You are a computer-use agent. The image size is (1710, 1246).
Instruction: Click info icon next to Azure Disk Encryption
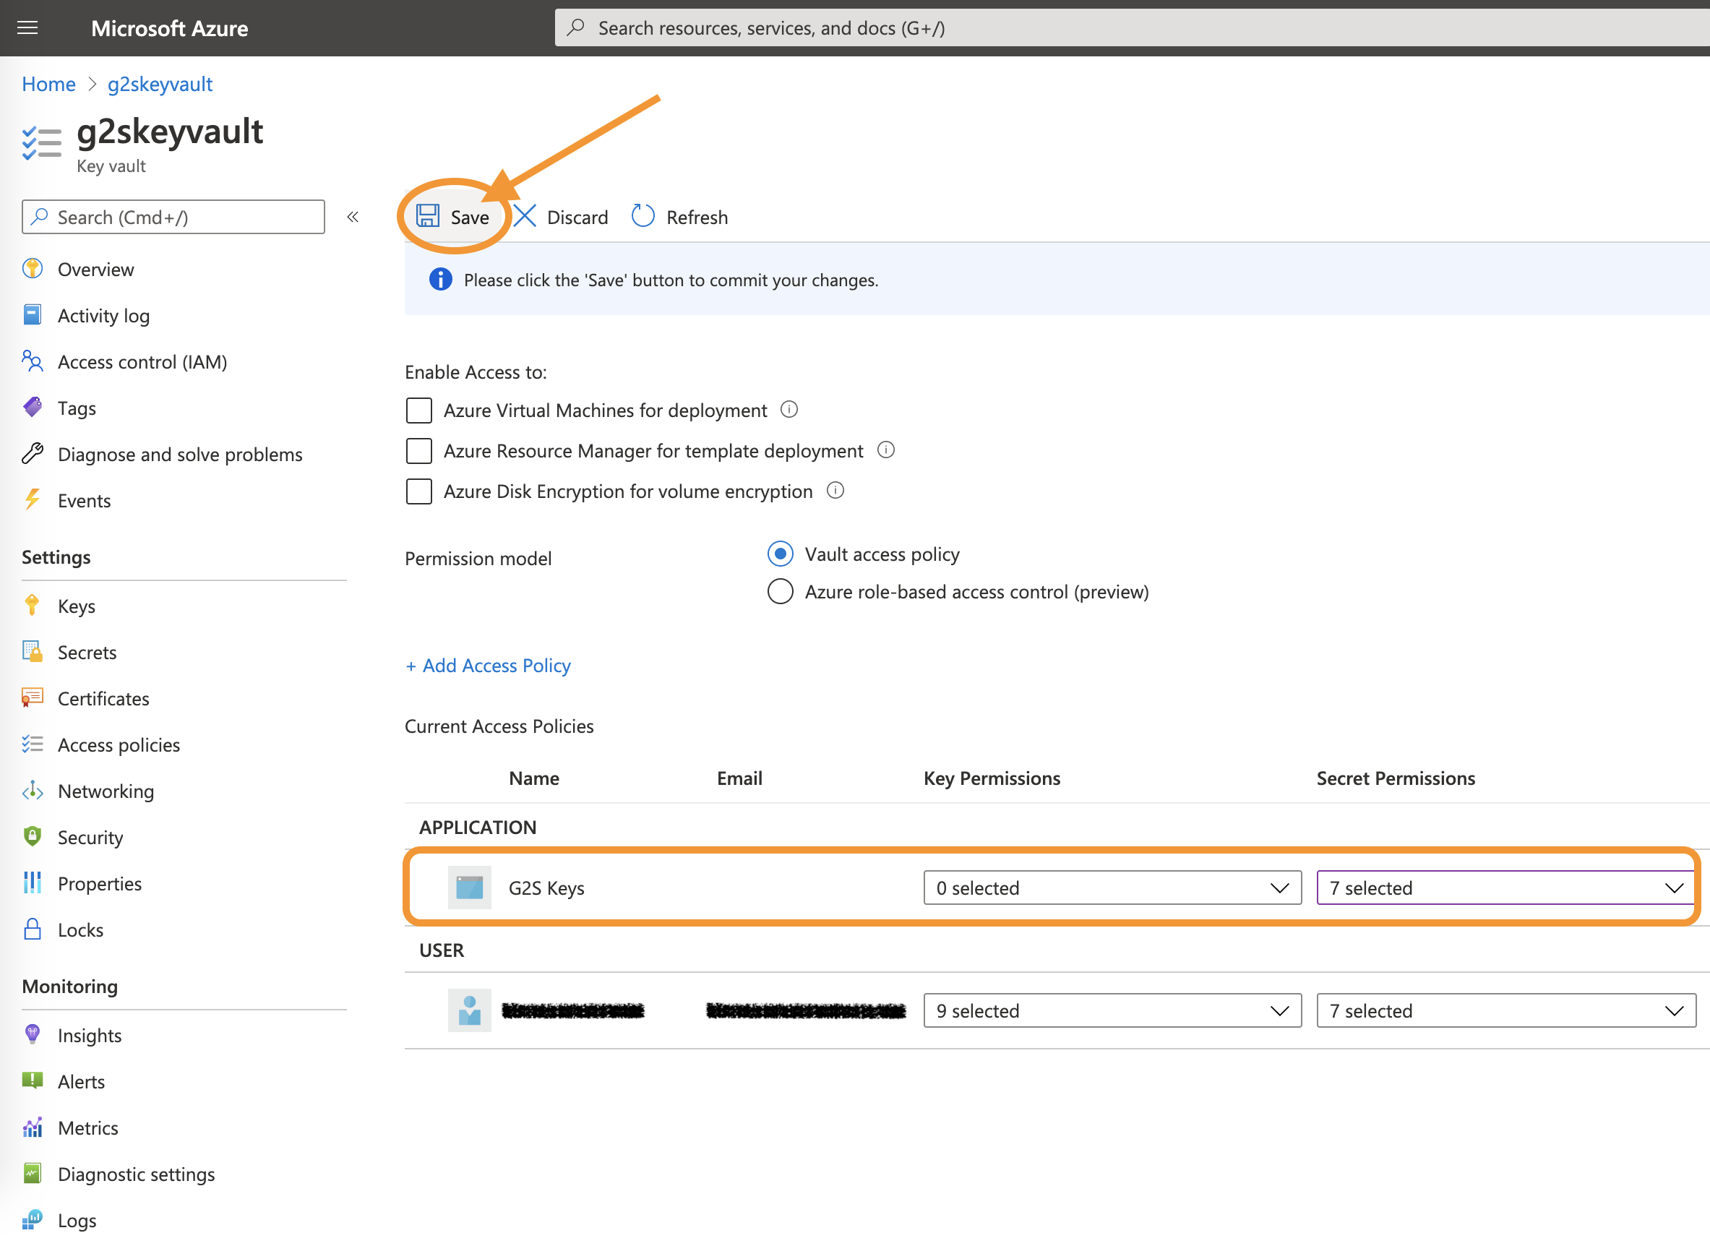click(835, 490)
